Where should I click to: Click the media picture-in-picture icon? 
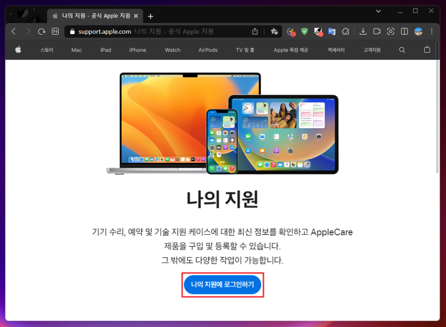click(x=377, y=31)
